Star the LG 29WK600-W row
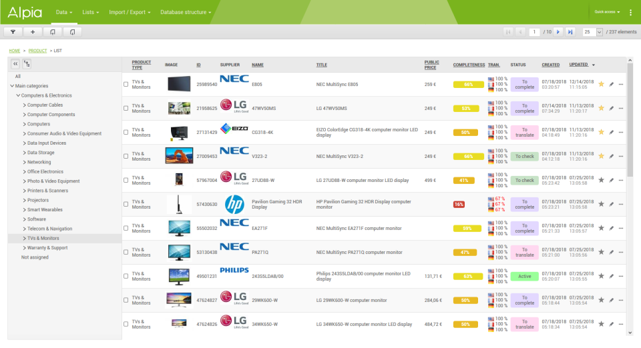Image resolution: width=641 pixels, height=348 pixels. coord(602,300)
